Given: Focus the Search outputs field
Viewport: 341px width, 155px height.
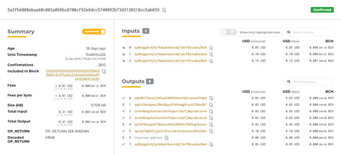Looking at the screenshot, I should (x=309, y=82).
